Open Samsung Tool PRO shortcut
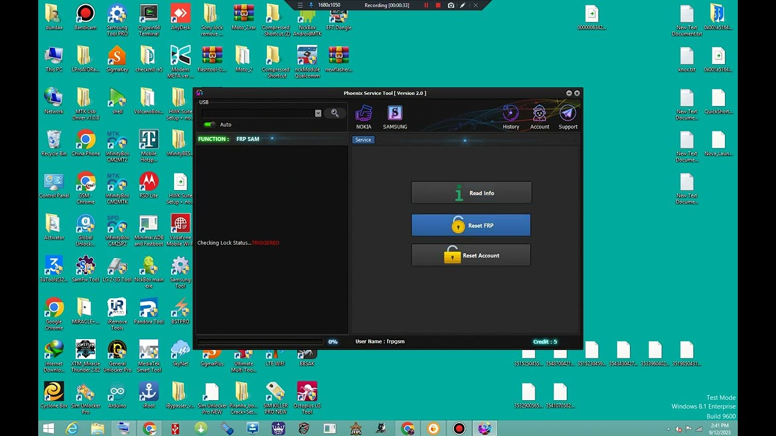Image resolution: width=776 pixels, height=436 pixels. 117,20
